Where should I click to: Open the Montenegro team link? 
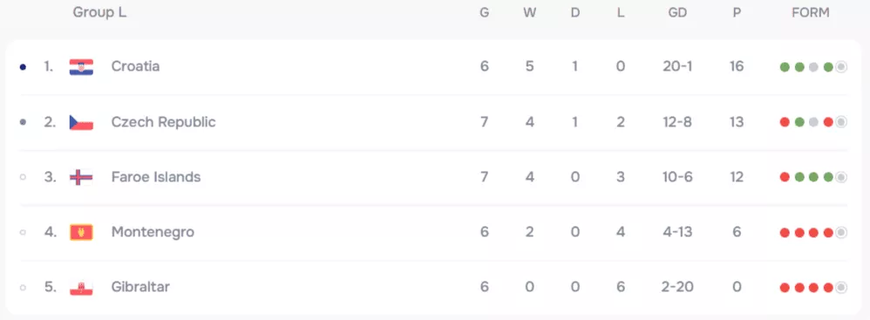[x=153, y=233]
